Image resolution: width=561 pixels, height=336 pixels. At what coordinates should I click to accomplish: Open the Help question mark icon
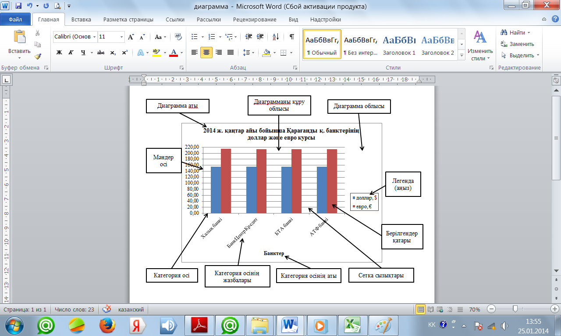pyautogui.click(x=556, y=20)
